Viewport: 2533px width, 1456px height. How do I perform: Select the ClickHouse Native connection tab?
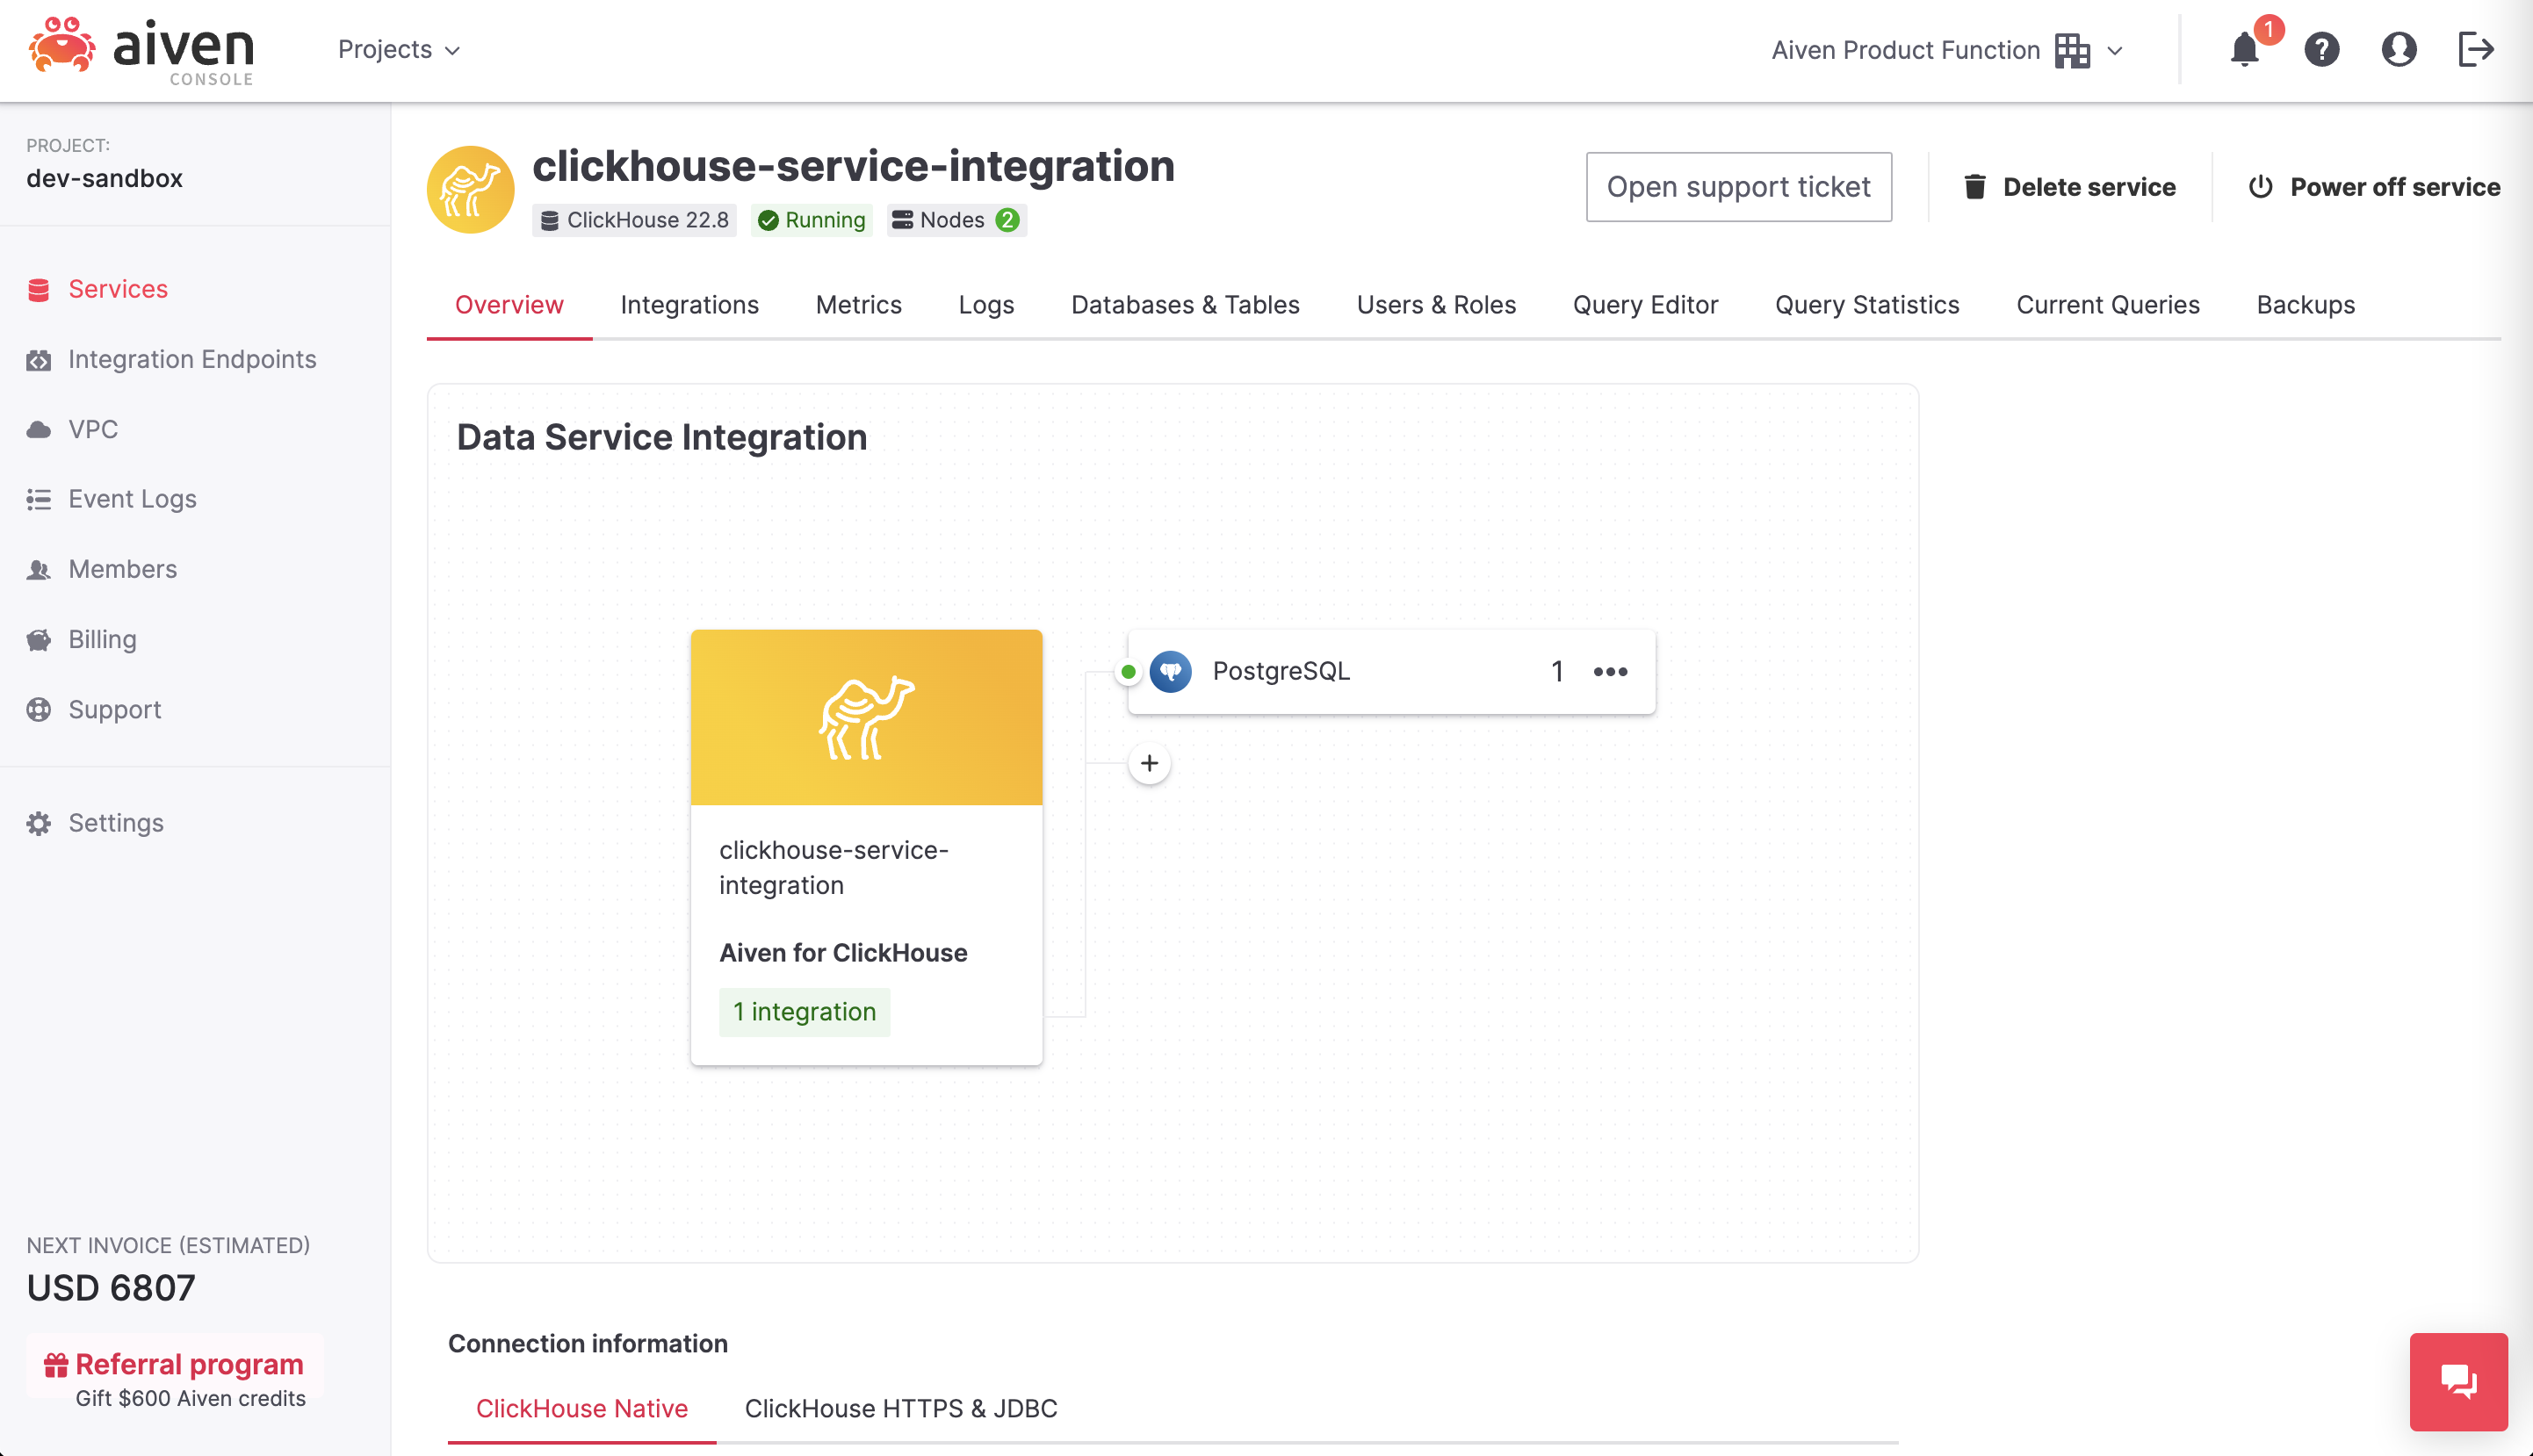tap(582, 1408)
